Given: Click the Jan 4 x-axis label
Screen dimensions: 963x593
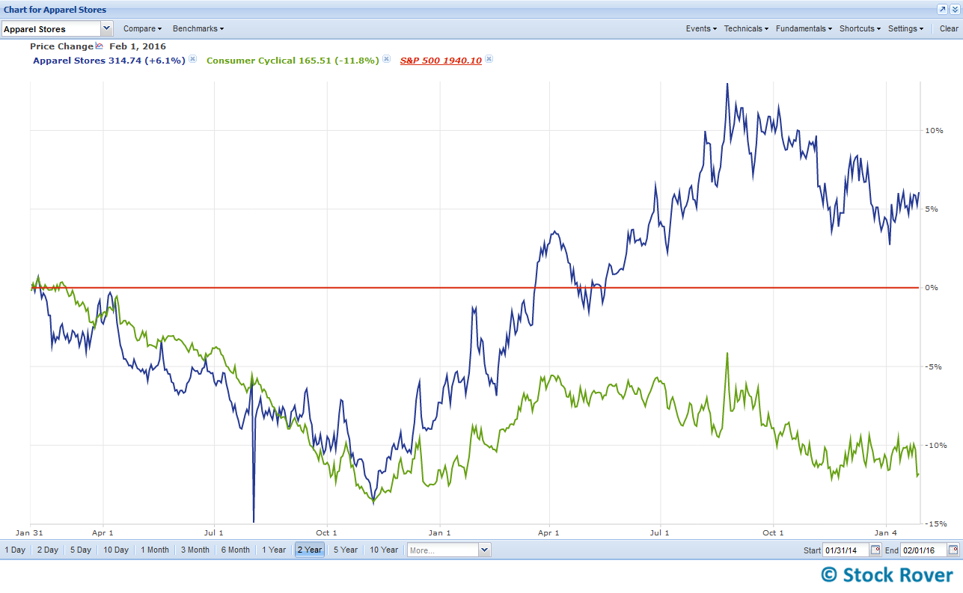Looking at the screenshot, I should tap(886, 532).
